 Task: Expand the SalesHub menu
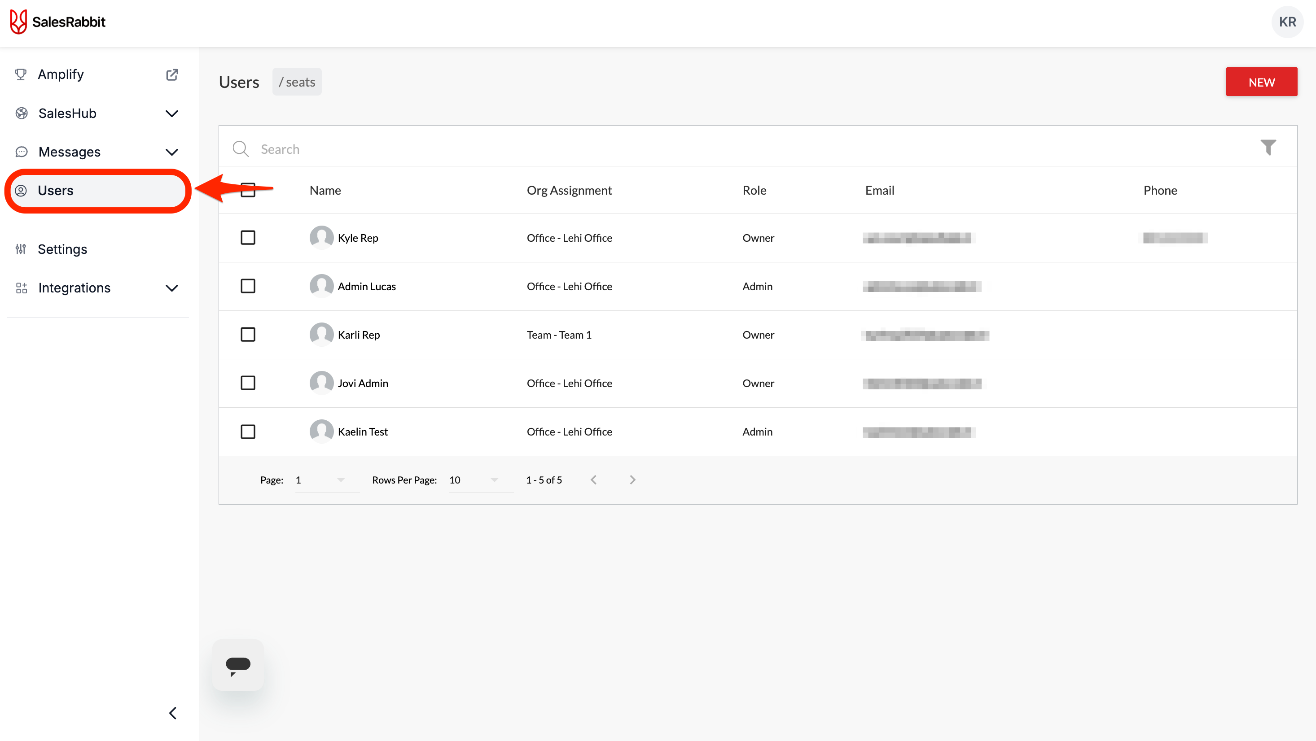point(171,113)
